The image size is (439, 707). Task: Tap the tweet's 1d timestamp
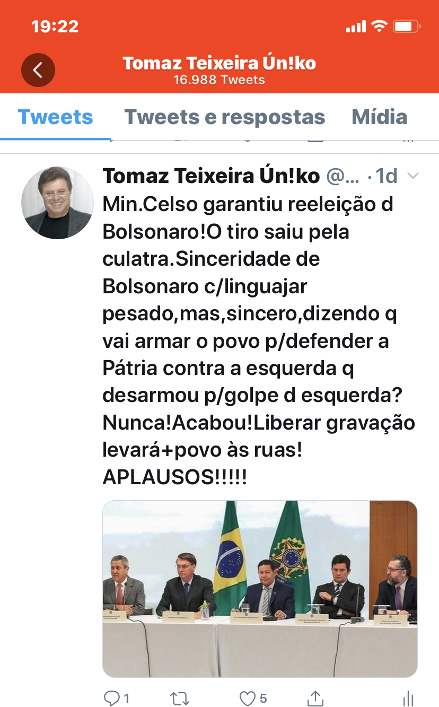387,176
